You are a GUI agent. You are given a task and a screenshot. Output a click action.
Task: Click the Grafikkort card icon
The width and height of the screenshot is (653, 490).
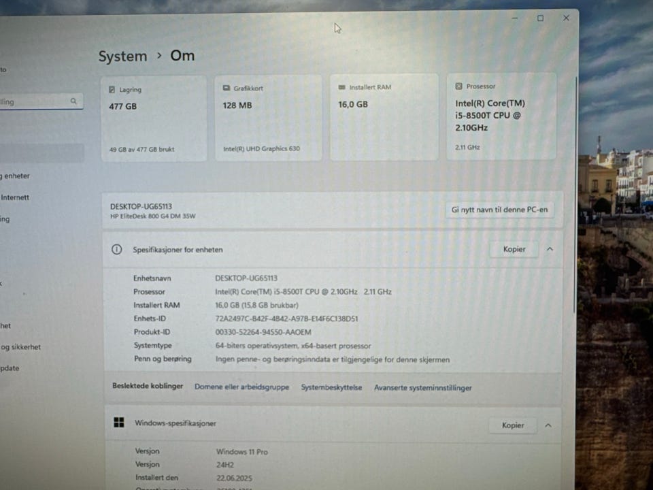226,88
